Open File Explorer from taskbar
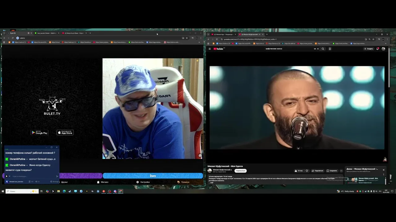This screenshot has width=396, height=222. pyautogui.click(x=58, y=191)
